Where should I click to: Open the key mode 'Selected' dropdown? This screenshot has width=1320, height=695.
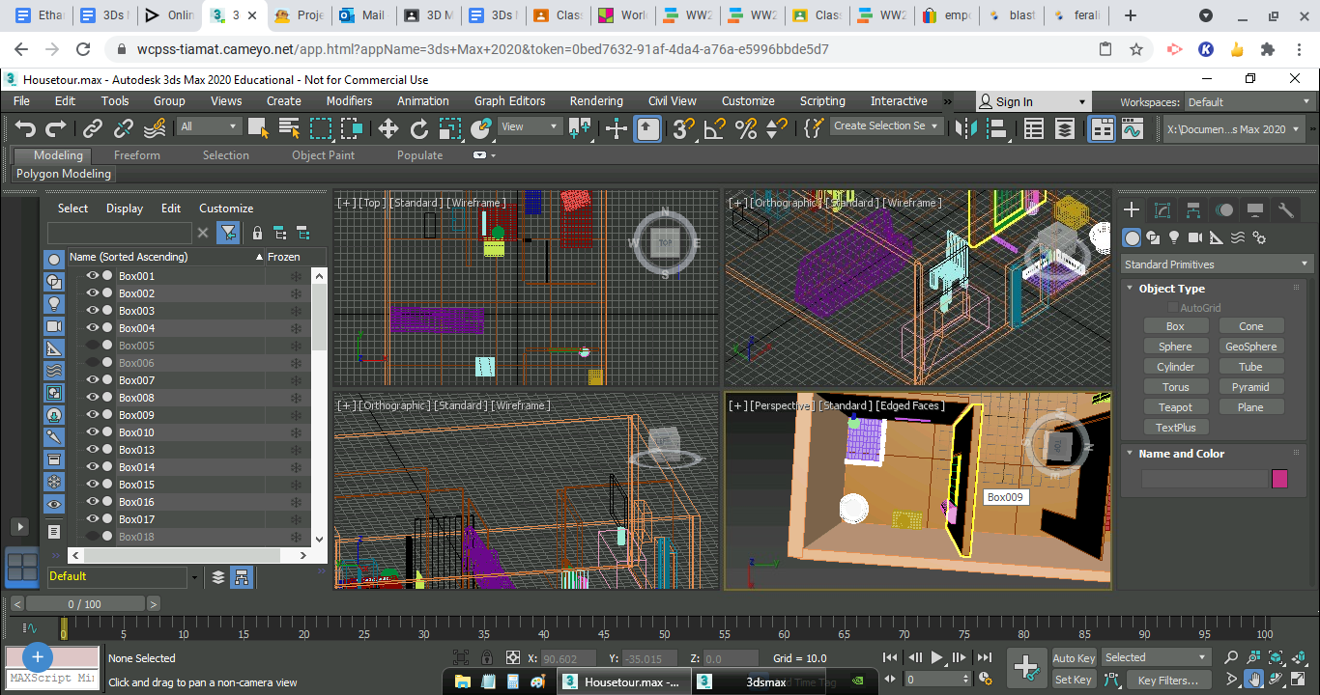pos(1156,657)
